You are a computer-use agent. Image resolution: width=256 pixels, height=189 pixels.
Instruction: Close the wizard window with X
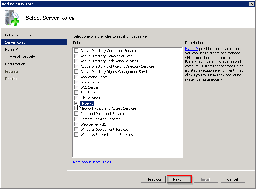(252, 4)
